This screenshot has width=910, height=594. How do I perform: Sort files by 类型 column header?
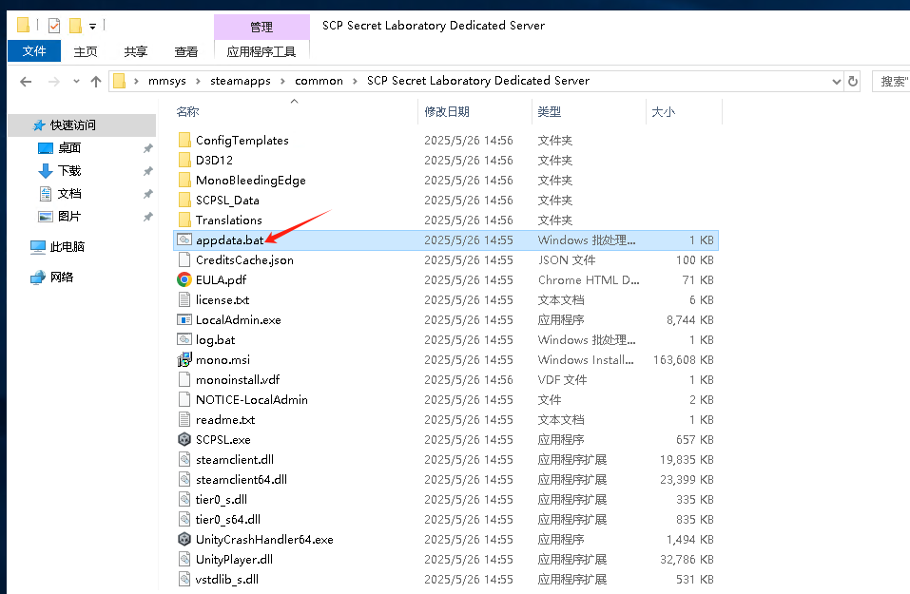tap(589, 111)
